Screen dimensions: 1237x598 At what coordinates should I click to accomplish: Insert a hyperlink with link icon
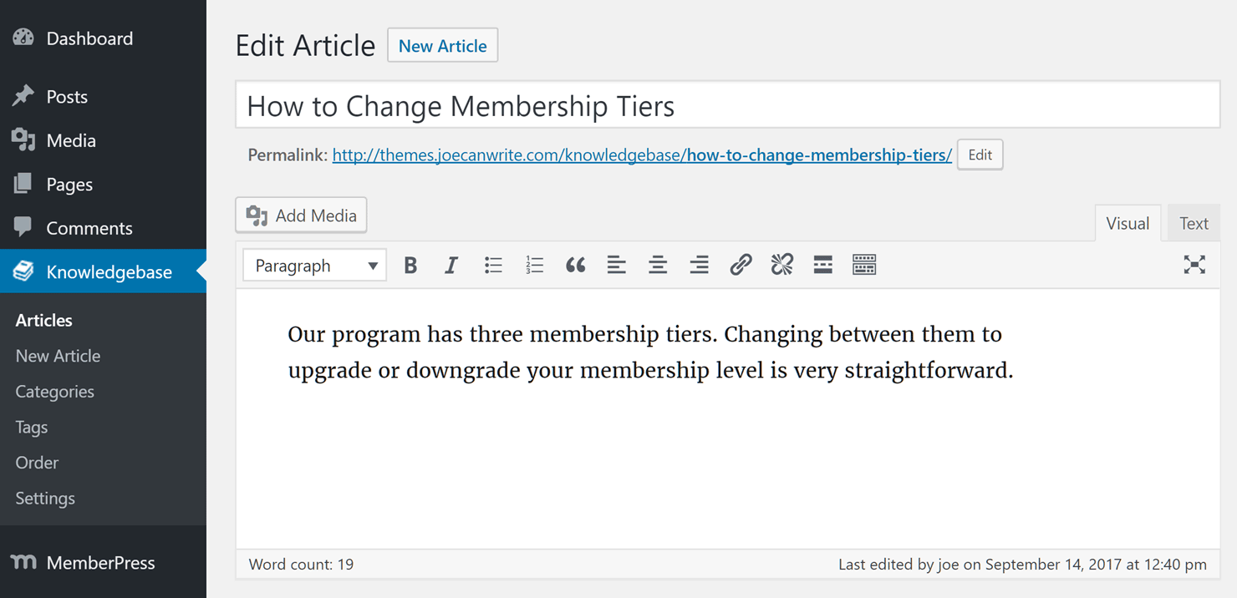click(x=741, y=266)
